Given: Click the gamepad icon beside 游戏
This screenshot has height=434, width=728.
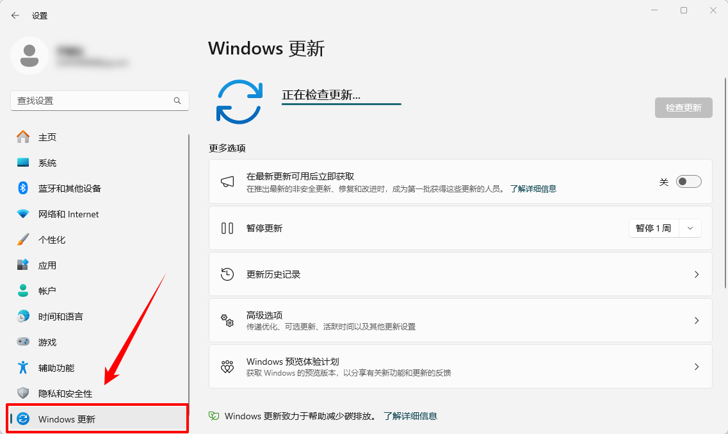Looking at the screenshot, I should (23, 342).
